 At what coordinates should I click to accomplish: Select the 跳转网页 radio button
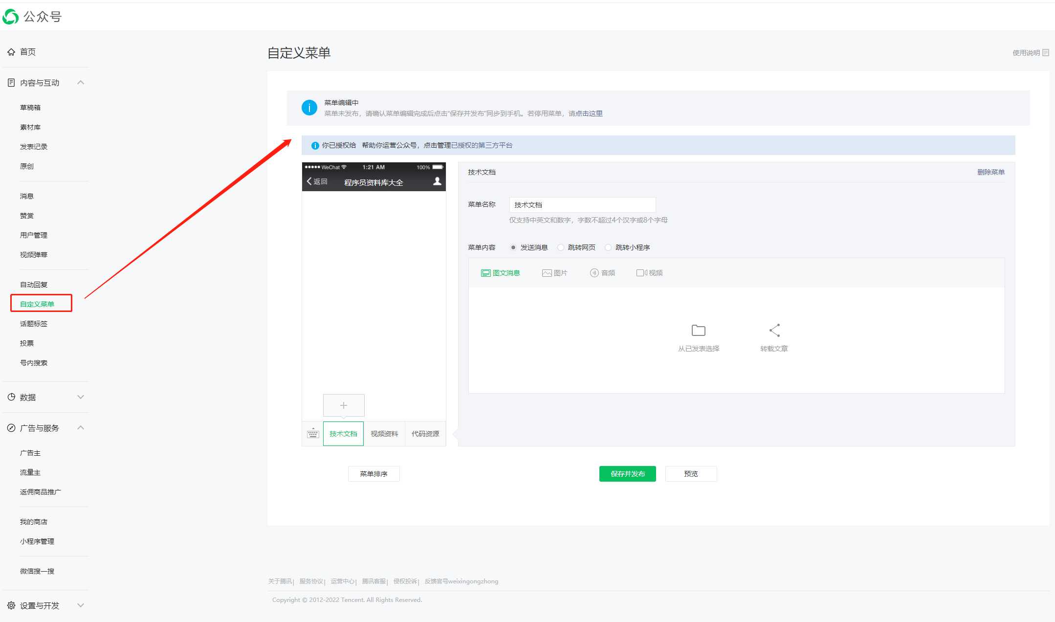click(x=561, y=247)
